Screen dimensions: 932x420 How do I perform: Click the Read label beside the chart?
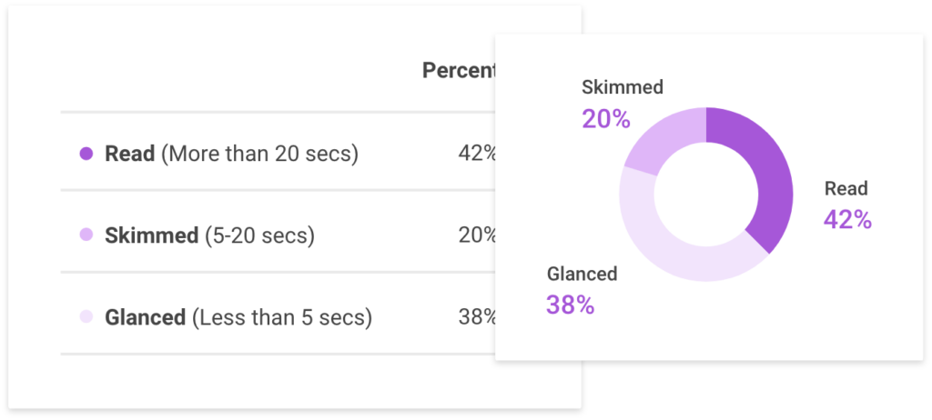846,189
